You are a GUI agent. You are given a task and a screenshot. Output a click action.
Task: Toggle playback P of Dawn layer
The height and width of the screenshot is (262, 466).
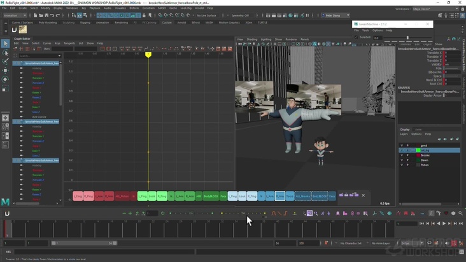(407, 160)
